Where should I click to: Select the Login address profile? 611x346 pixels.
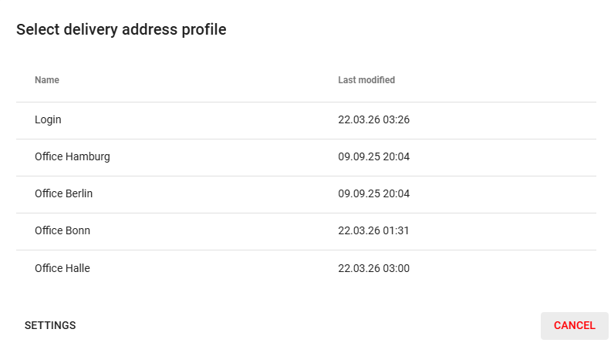[48, 120]
